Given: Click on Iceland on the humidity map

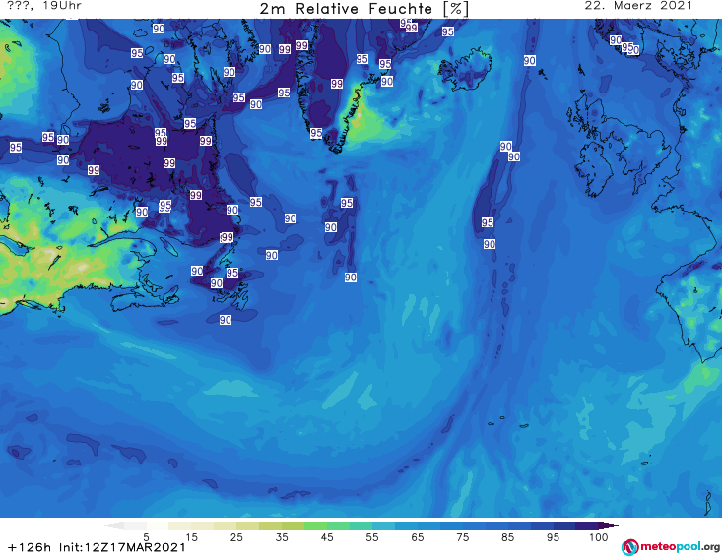Looking at the screenshot, I should click(x=465, y=69).
